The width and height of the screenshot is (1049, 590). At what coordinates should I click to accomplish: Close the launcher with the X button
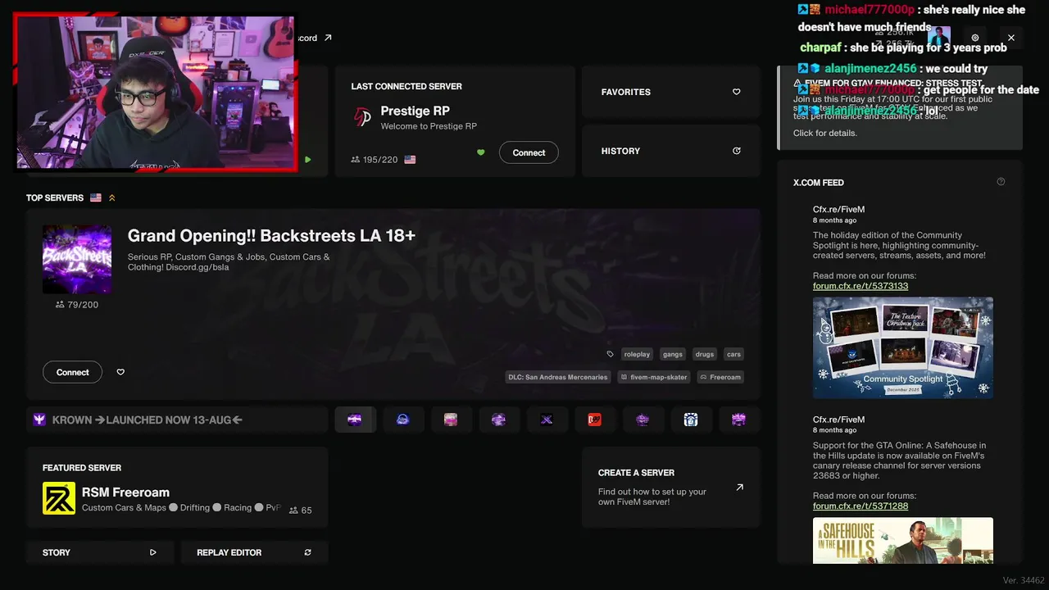point(1010,38)
